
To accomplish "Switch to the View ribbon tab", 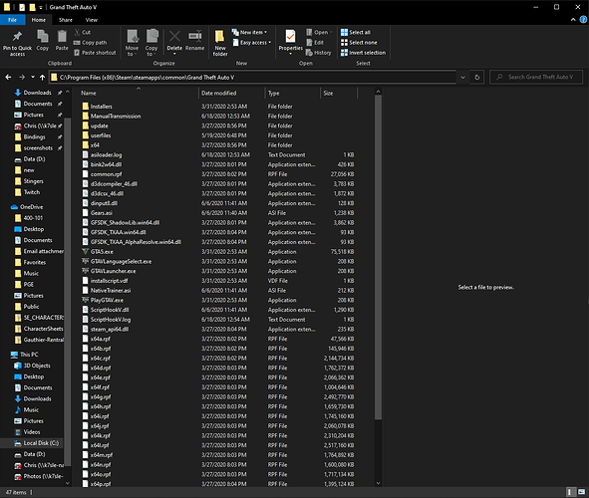I will (x=92, y=20).
